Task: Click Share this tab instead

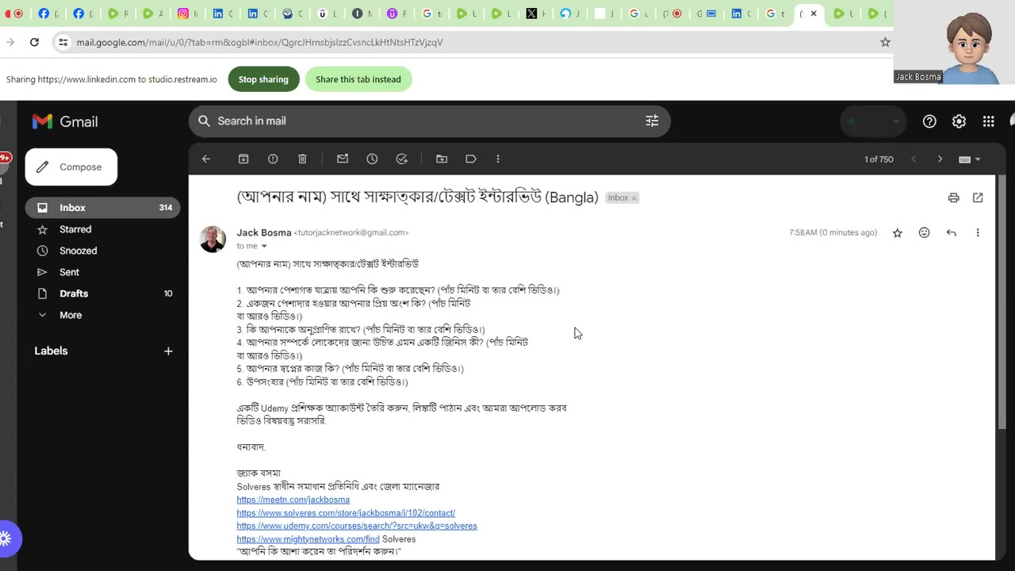Action: [x=358, y=79]
